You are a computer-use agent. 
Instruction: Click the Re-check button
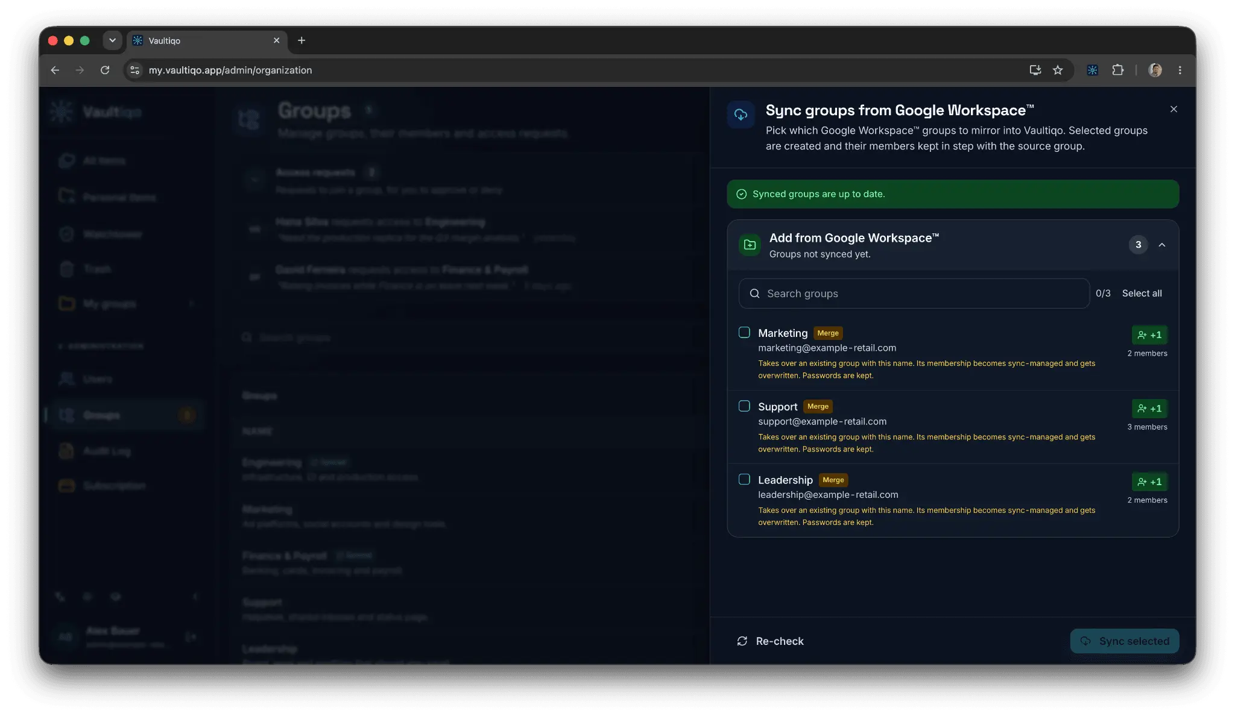tap(770, 641)
